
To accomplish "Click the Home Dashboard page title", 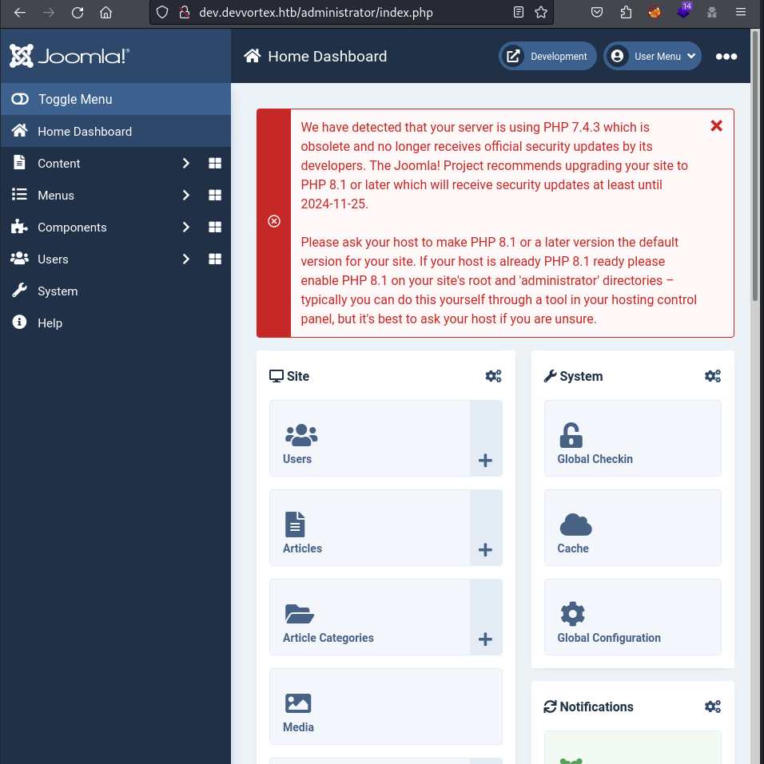I will [328, 57].
